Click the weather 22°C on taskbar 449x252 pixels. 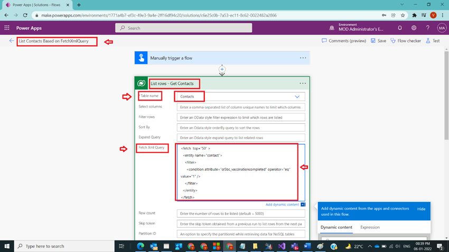[x=354, y=246]
